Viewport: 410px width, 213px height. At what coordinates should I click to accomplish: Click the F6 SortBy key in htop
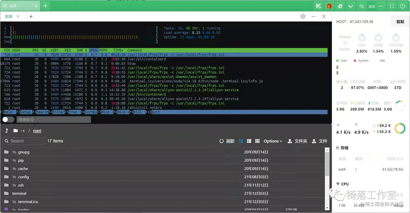coord(89,112)
